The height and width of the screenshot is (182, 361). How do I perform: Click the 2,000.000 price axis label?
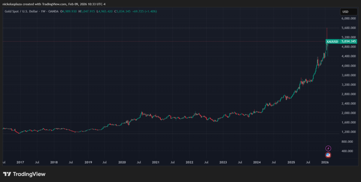tap(349, 113)
